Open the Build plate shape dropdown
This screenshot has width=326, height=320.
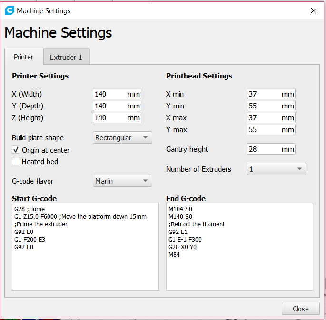[x=122, y=138]
